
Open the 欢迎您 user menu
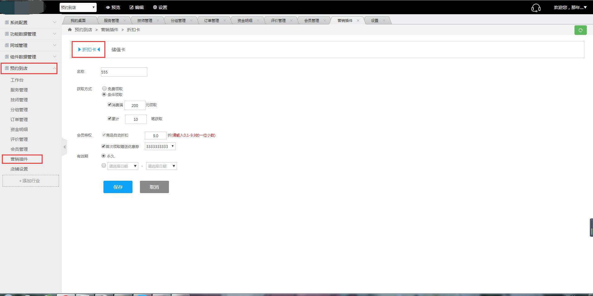click(x=570, y=7)
